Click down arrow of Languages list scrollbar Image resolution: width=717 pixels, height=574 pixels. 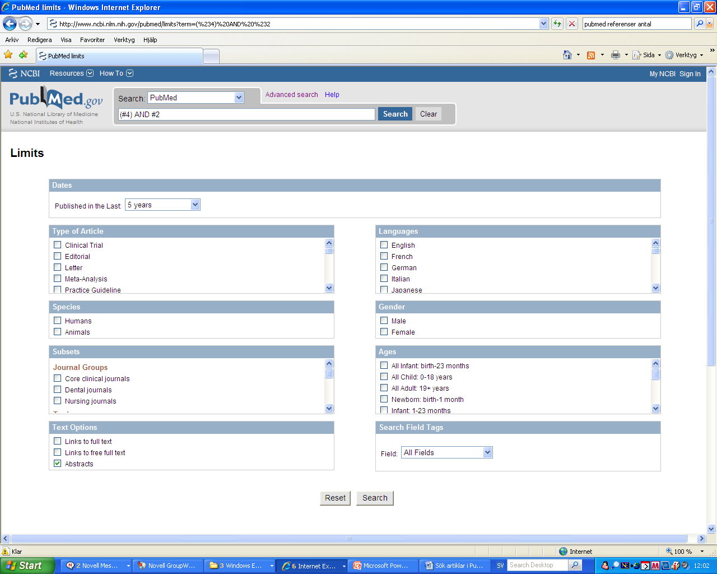pyautogui.click(x=655, y=288)
